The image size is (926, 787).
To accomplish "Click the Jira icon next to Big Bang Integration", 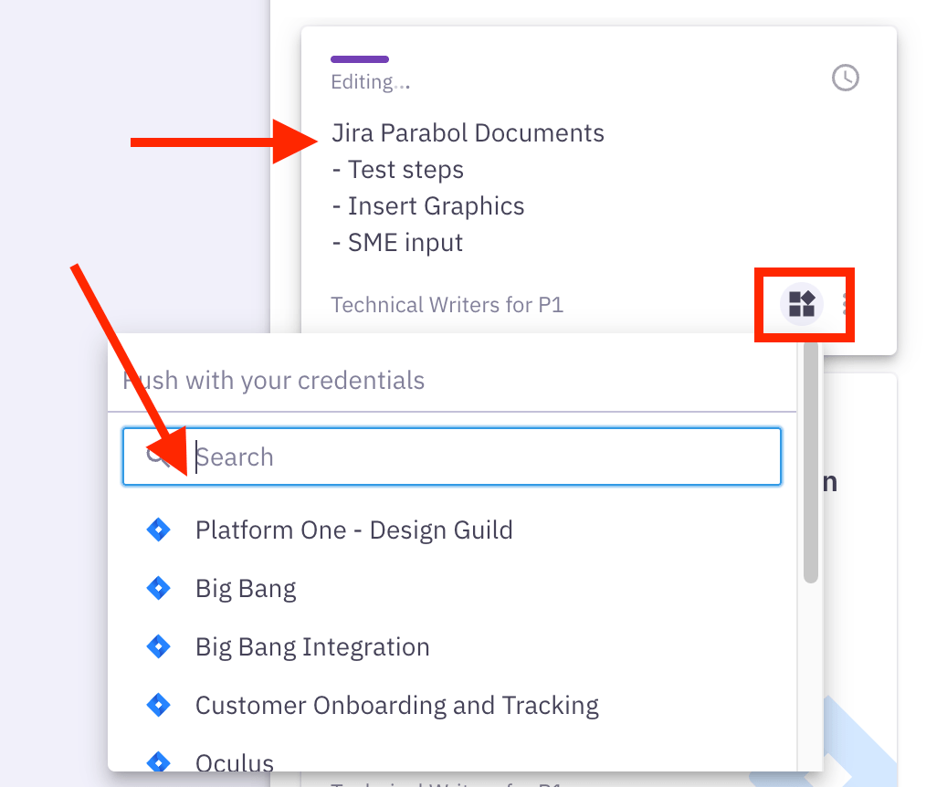I will pos(159,646).
